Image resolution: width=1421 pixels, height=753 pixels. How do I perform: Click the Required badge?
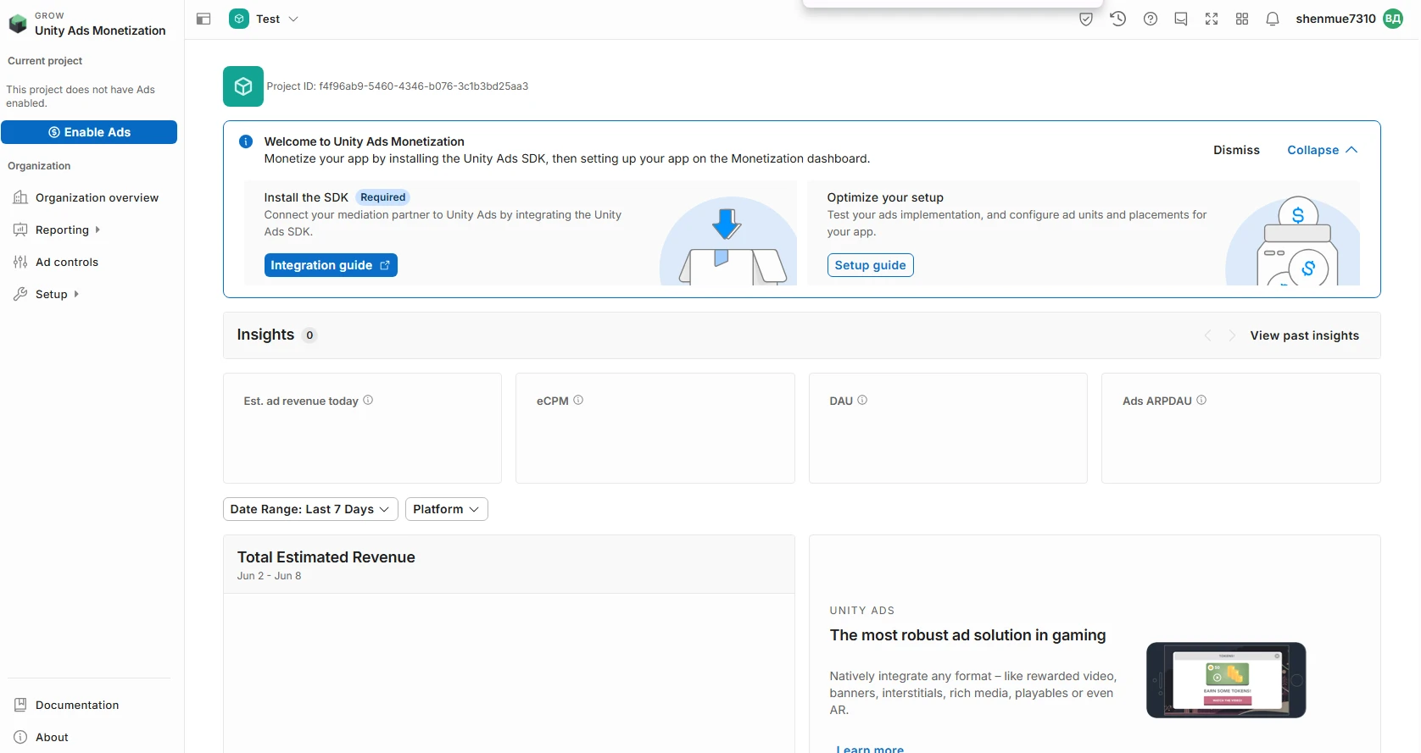tap(383, 197)
